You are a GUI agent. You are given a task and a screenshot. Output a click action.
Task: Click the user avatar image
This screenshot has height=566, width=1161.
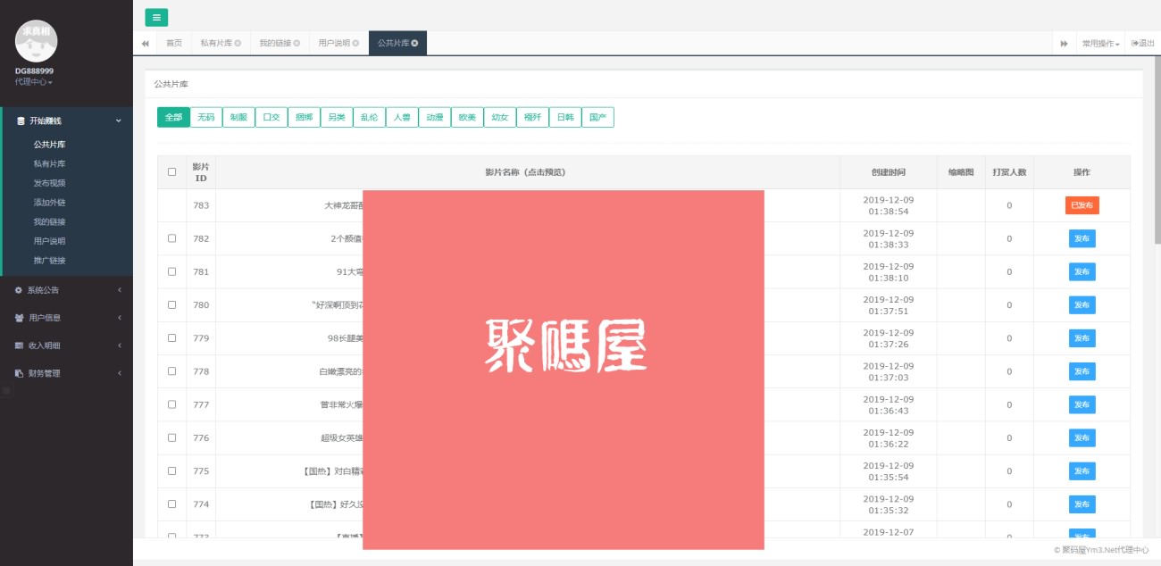[37, 40]
